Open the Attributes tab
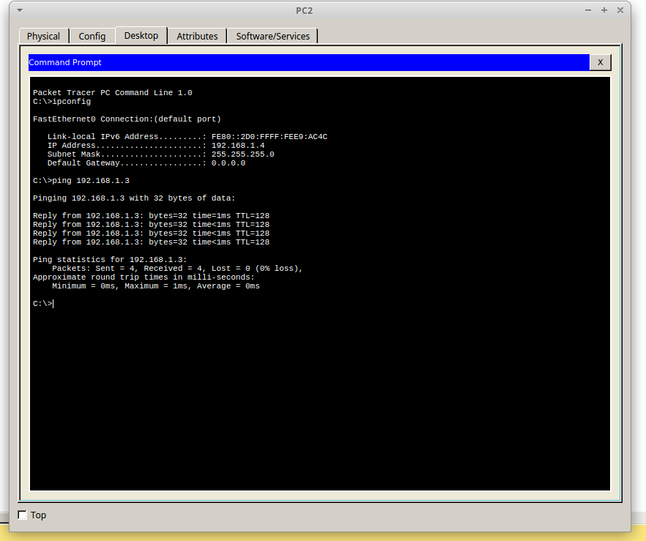The width and height of the screenshot is (646, 541). (x=197, y=36)
